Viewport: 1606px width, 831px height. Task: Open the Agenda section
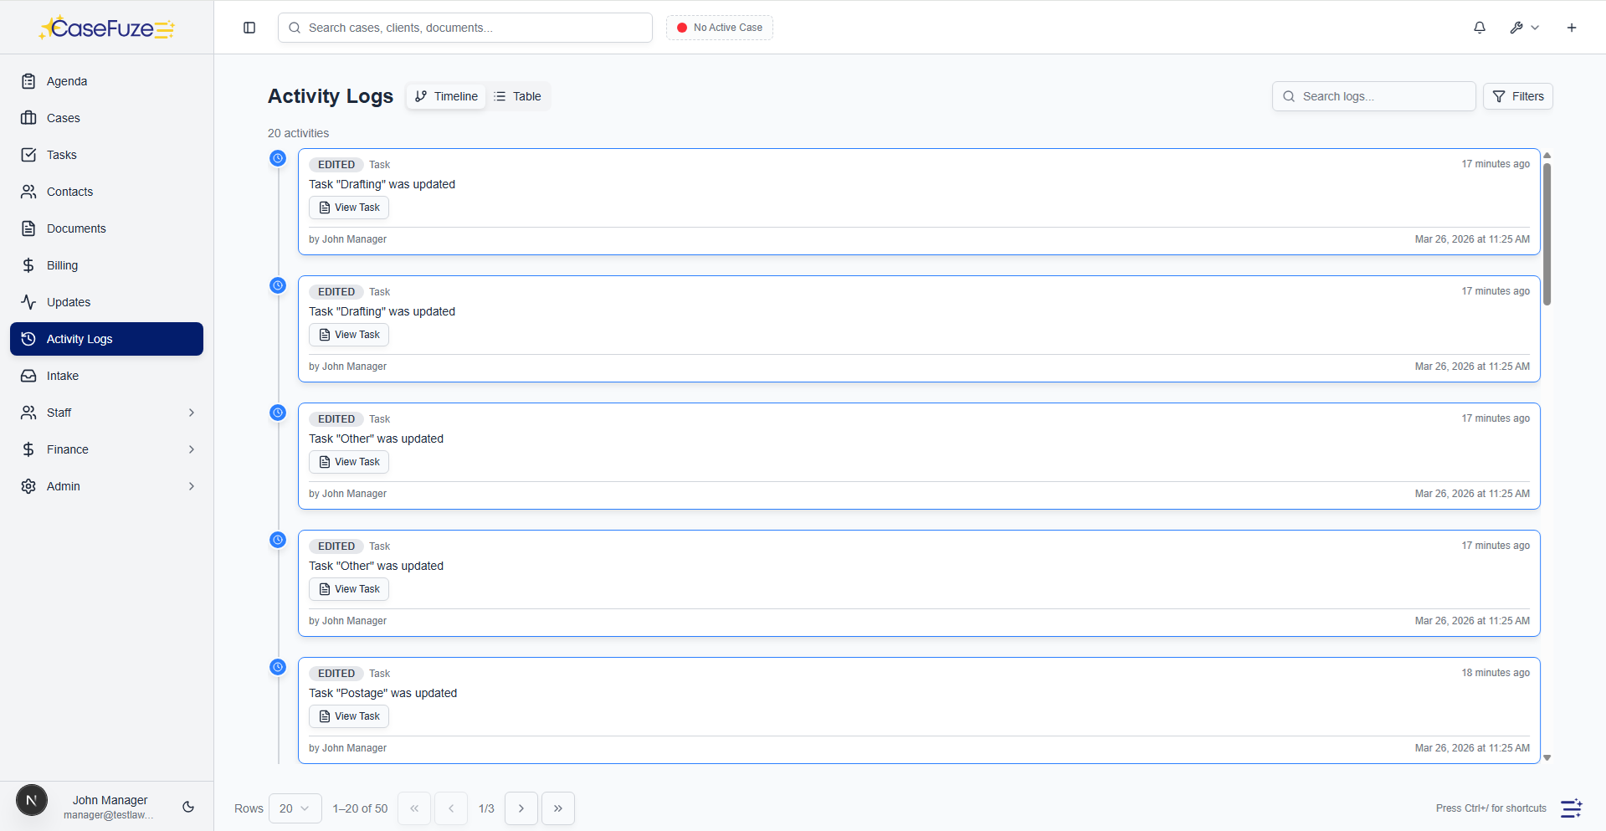(x=64, y=81)
